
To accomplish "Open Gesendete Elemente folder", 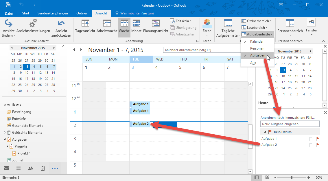I will point(27,126).
